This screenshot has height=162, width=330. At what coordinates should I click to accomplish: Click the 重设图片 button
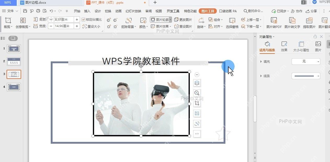pos(183,26)
